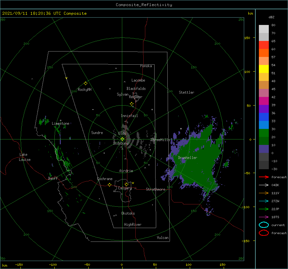Select the cyan current ellipse icon
Viewport: 288px width, 269px height.
(x=264, y=225)
